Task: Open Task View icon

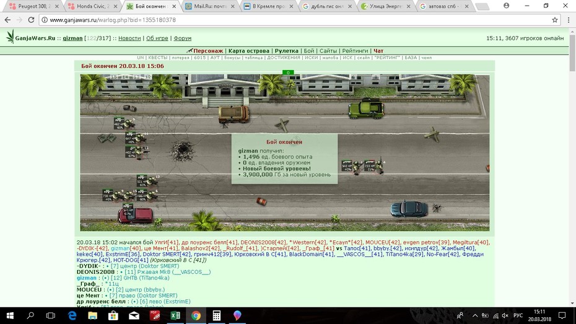Action: 50,315
